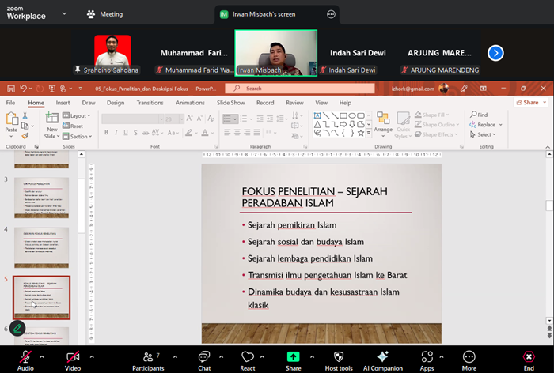Switch to the Slide Show tab
The height and width of the screenshot is (373, 554).
point(231,103)
